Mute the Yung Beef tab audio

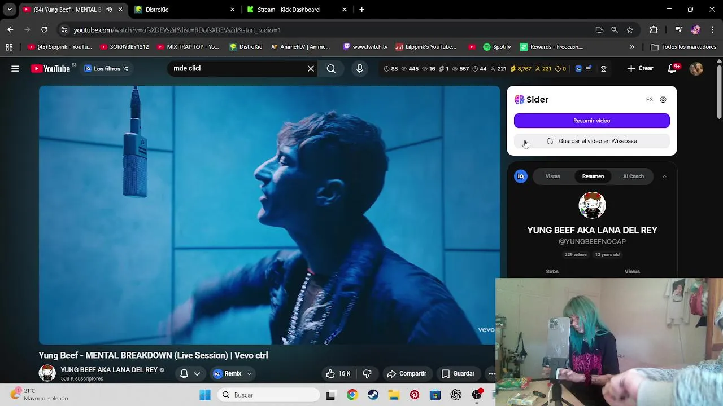pos(109,10)
